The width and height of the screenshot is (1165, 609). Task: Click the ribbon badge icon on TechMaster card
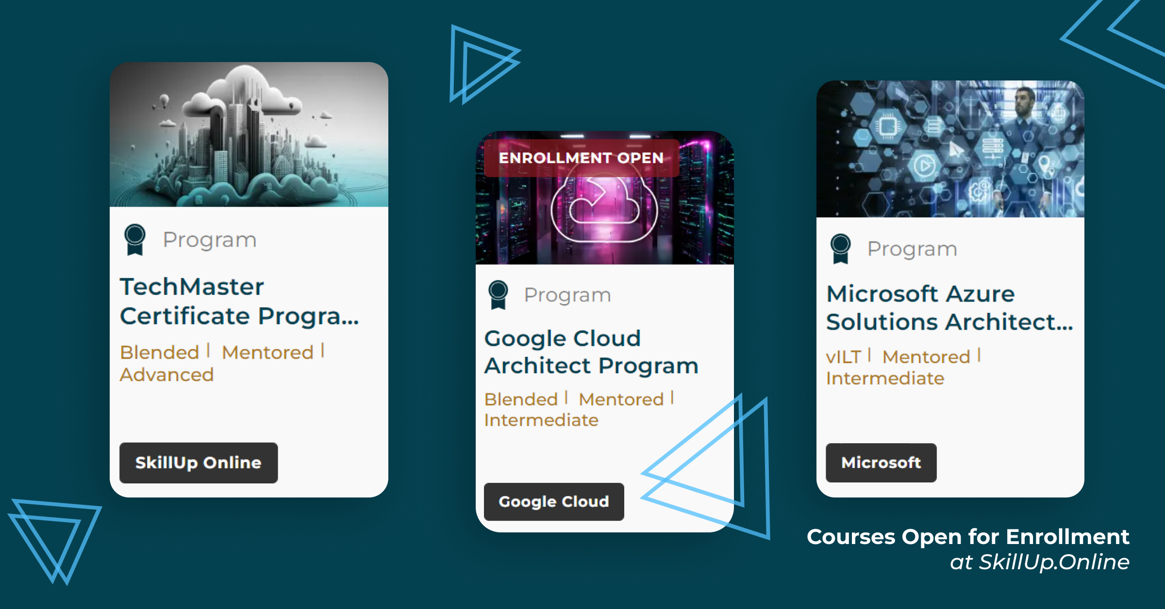tap(134, 239)
